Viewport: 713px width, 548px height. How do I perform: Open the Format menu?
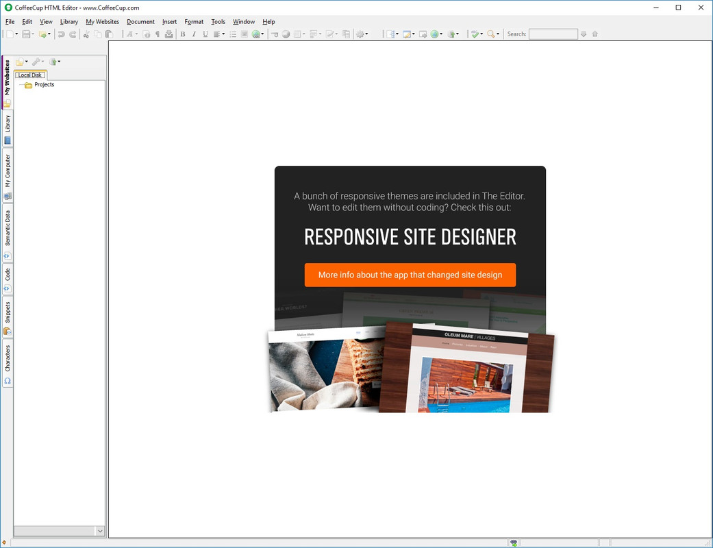[194, 22]
